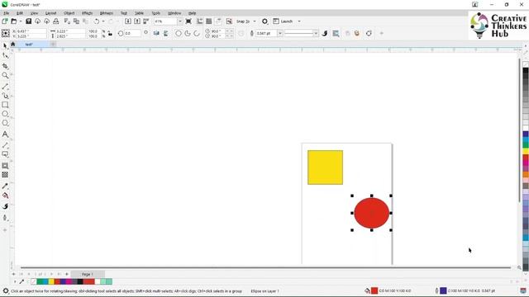Click the yellow document palette swatch
This screenshot has width=529, height=297.
click(51, 281)
